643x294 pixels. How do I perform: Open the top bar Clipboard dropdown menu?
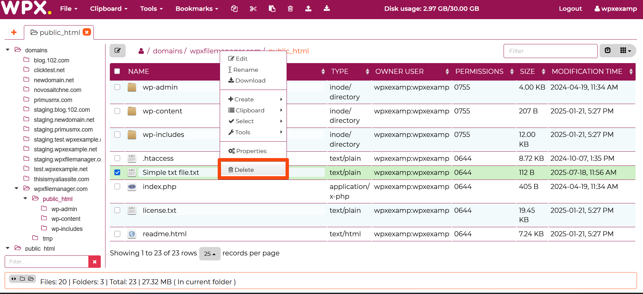click(x=109, y=9)
